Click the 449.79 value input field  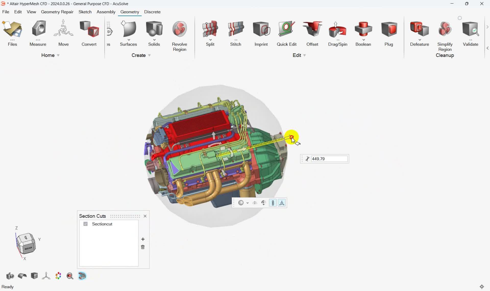[x=329, y=159]
